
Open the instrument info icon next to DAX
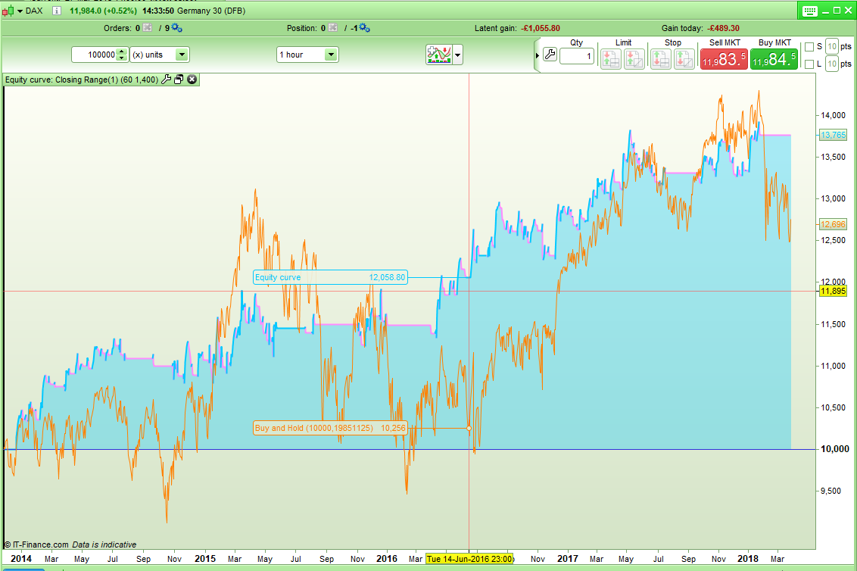pos(56,11)
